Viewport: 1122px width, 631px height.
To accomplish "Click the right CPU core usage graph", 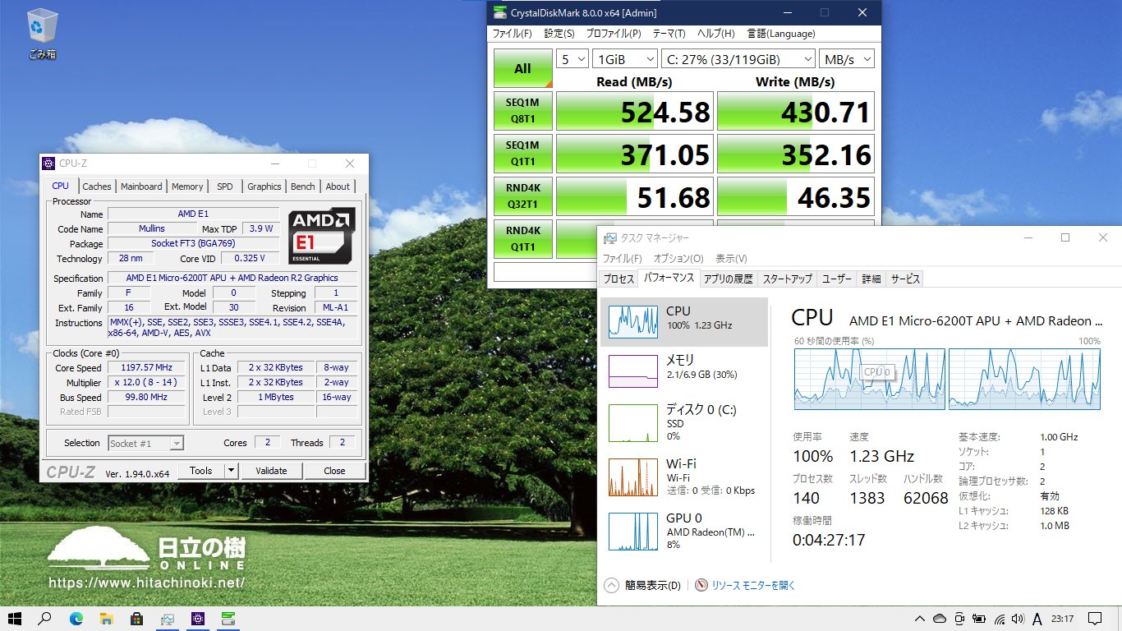I will [1024, 379].
